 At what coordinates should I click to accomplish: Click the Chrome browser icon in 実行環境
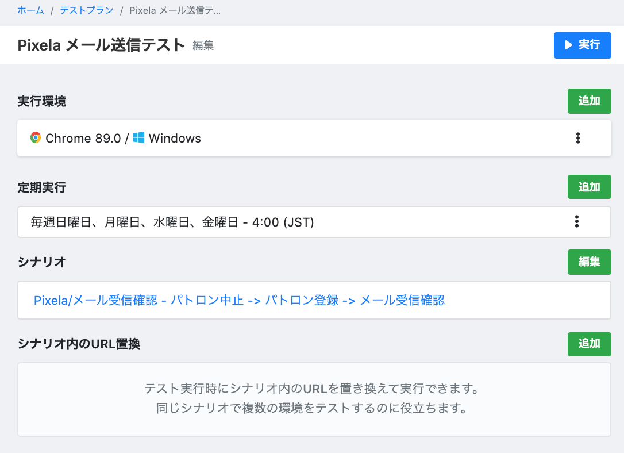point(36,138)
